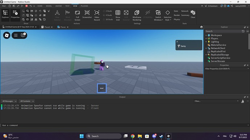Click the Wall tool slot in hotbar

102,88
